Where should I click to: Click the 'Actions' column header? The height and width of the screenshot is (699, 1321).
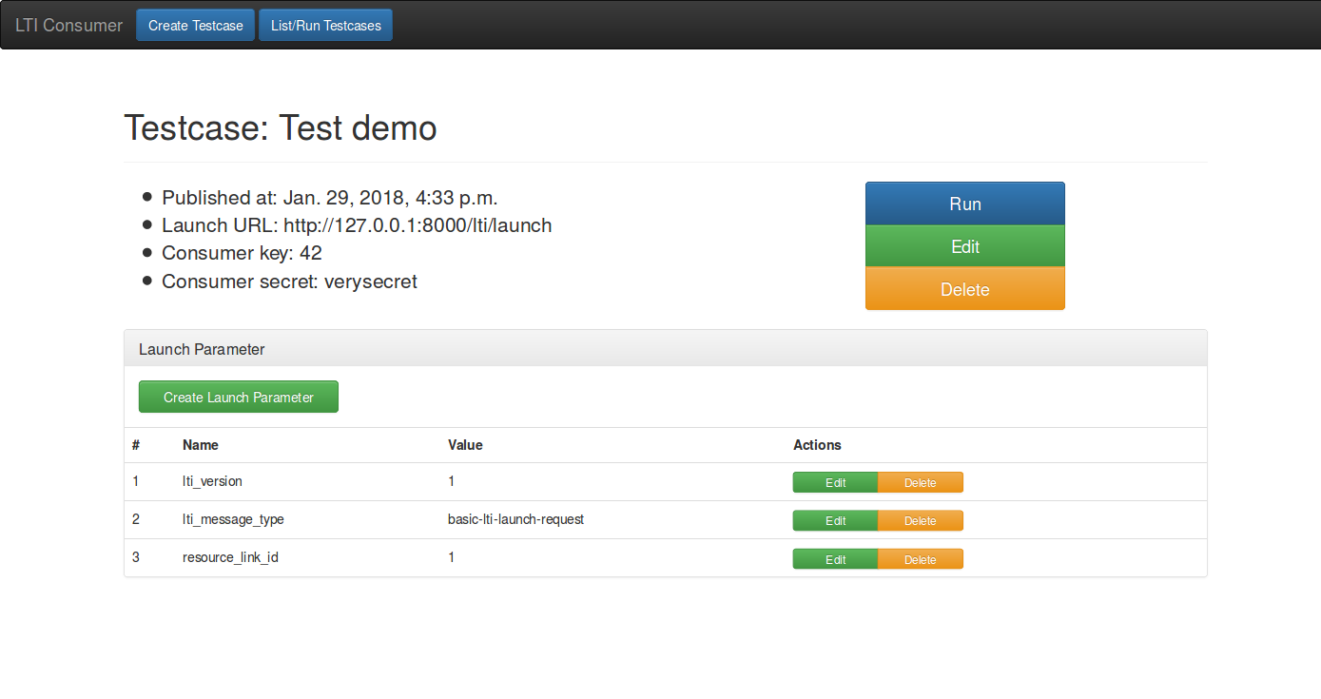click(x=817, y=445)
